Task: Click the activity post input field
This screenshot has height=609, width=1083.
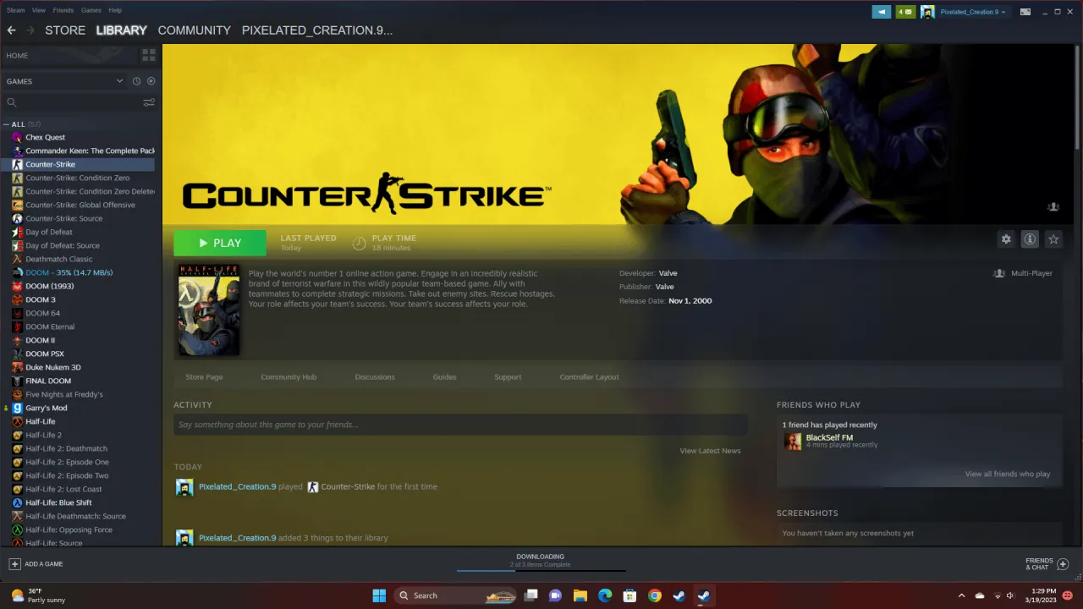Action: (x=459, y=424)
